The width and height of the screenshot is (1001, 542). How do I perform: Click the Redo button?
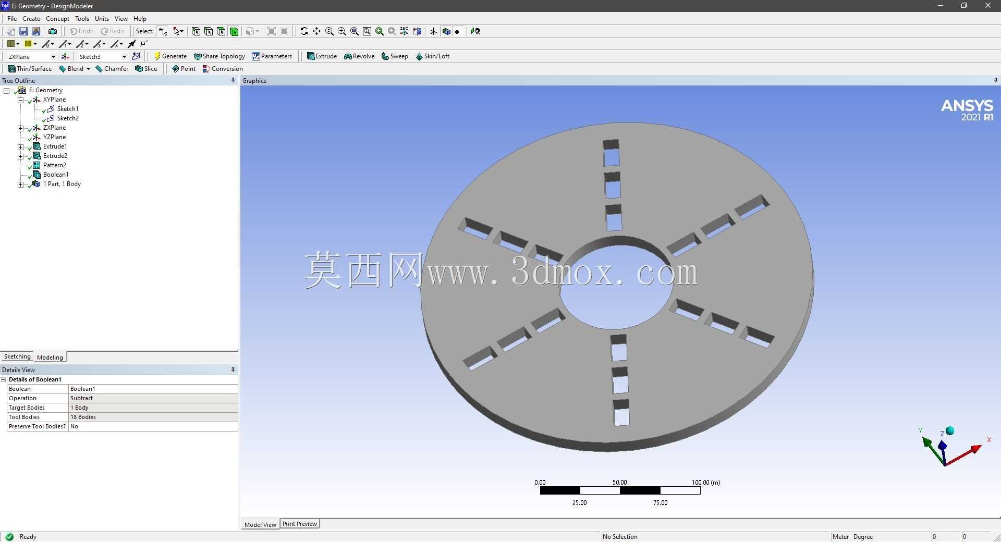113,31
